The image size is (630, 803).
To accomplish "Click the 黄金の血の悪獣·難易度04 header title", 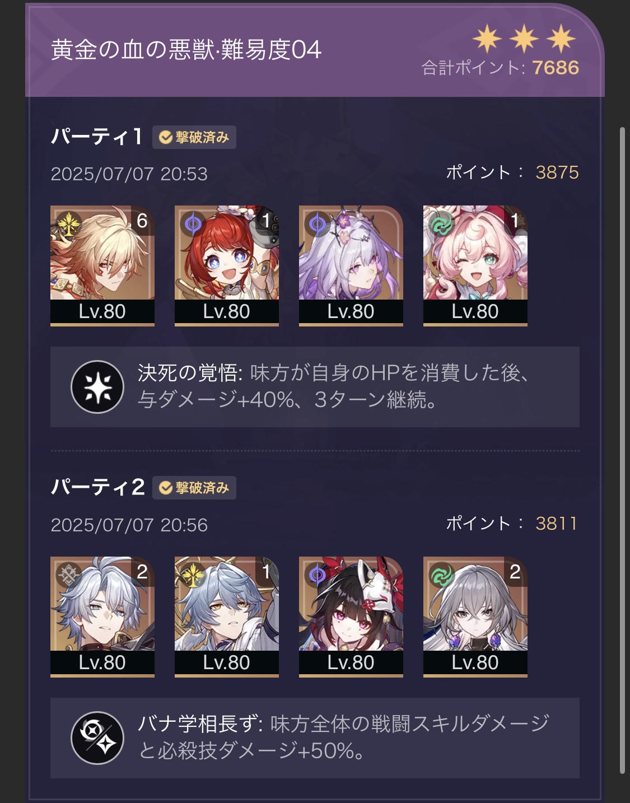I will point(186,50).
